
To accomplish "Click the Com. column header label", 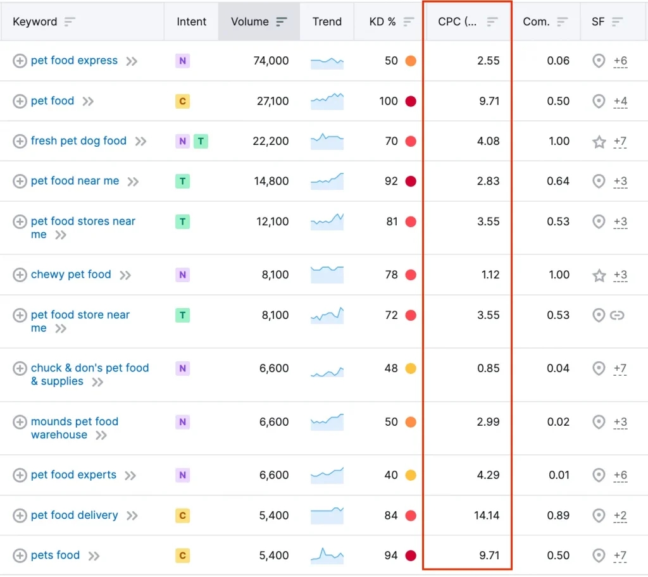I will (536, 22).
